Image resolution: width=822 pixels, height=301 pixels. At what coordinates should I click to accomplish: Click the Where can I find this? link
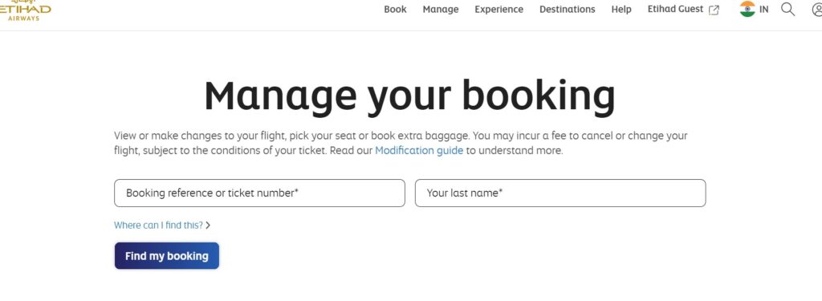tap(158, 225)
